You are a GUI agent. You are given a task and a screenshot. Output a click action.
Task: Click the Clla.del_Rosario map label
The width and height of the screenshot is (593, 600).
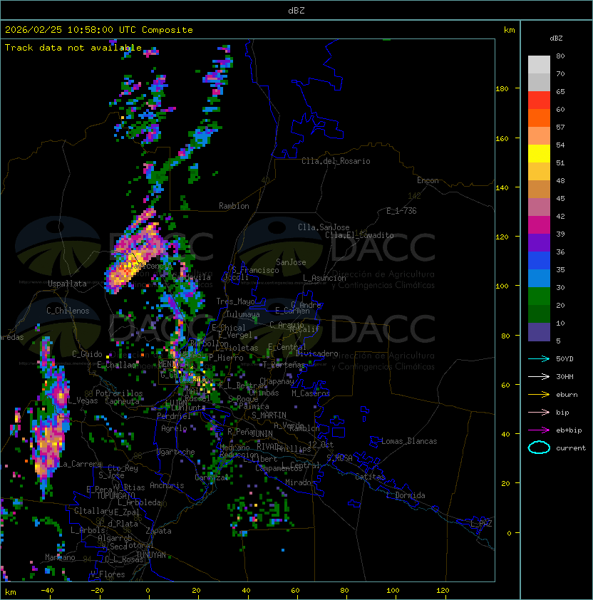(x=336, y=161)
